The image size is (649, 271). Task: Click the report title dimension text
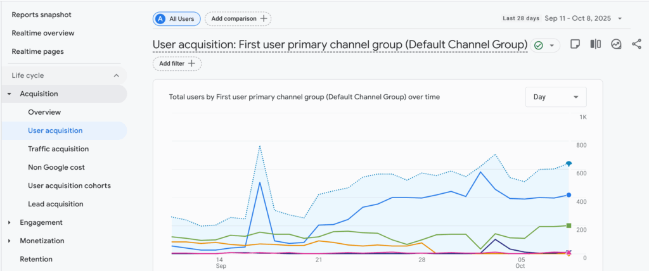click(x=340, y=45)
